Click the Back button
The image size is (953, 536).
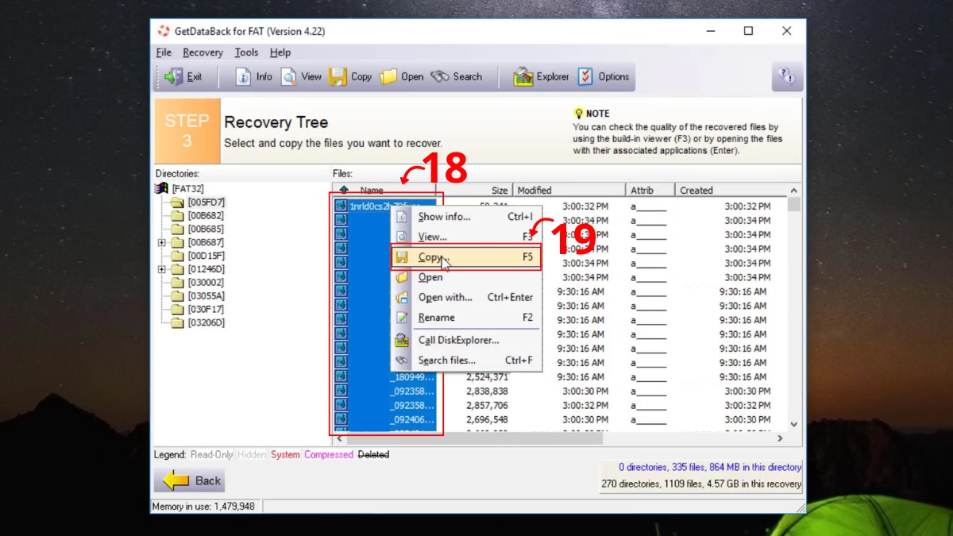tap(189, 480)
